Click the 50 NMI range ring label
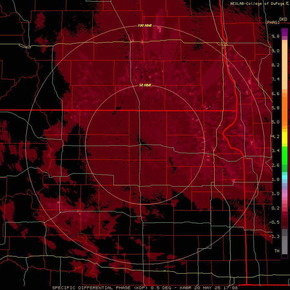This screenshot has height=290, width=290. click(145, 85)
